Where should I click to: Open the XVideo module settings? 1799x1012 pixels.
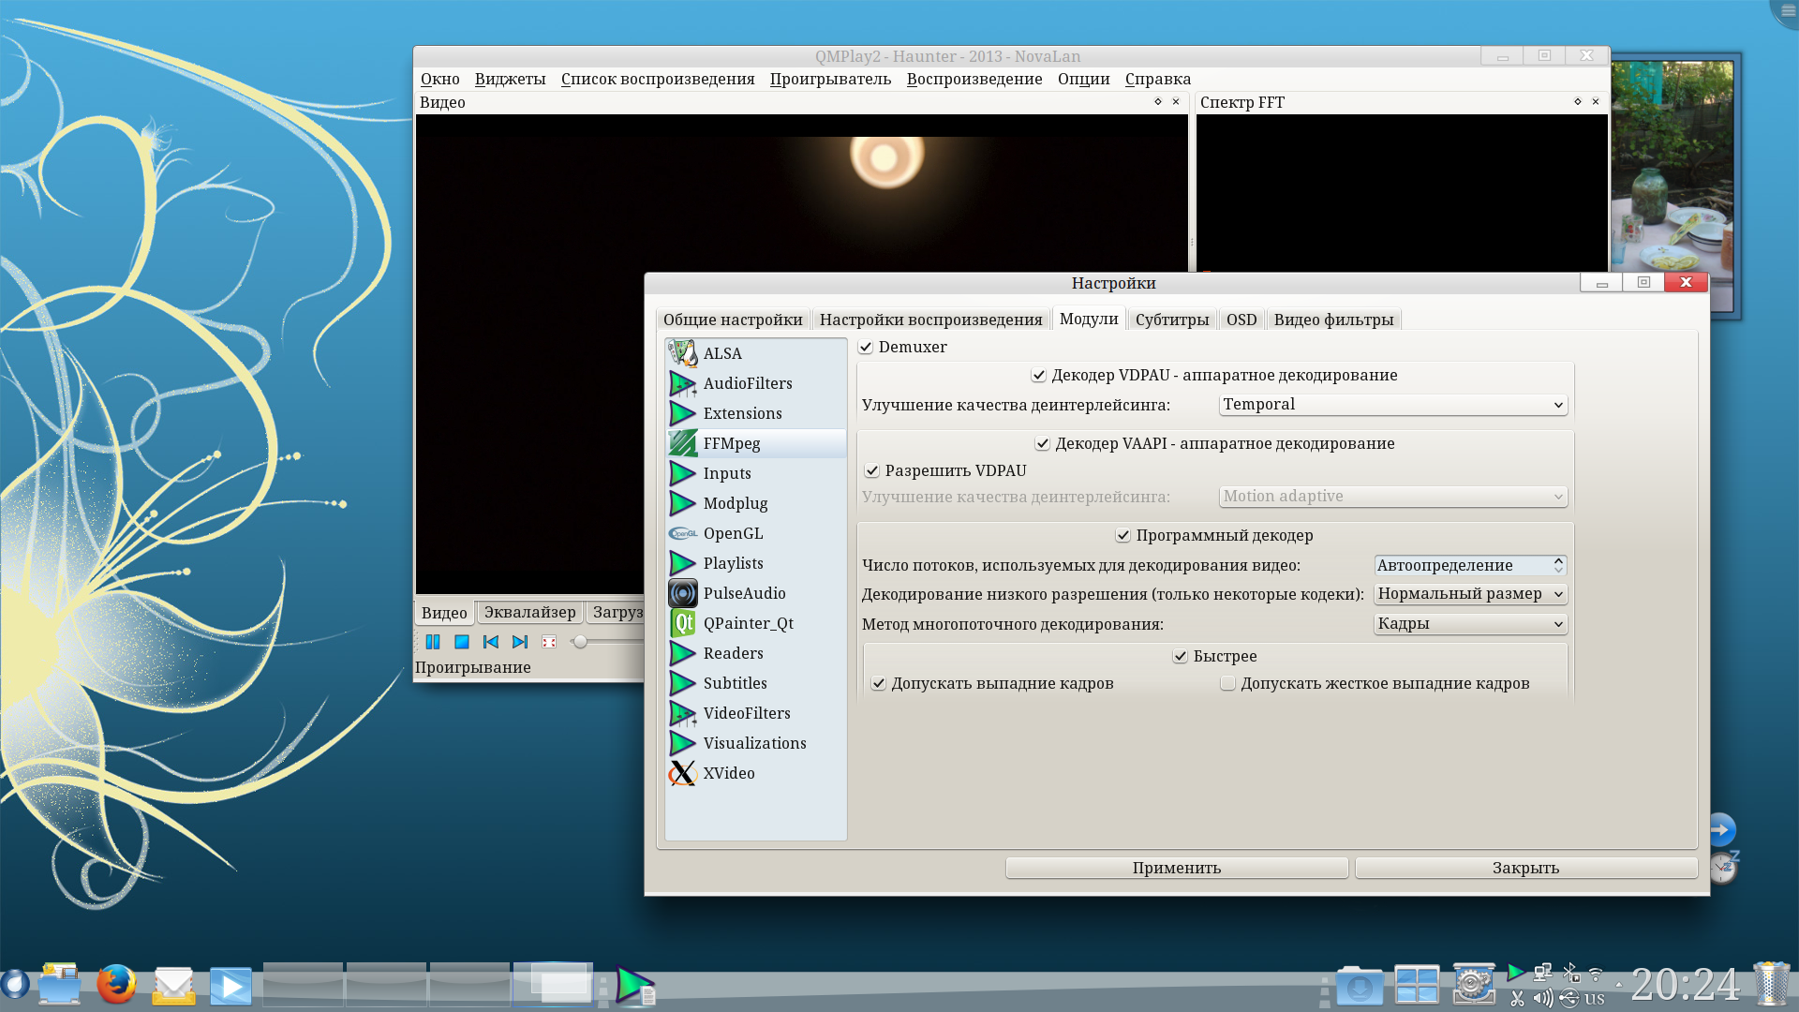click(x=728, y=773)
